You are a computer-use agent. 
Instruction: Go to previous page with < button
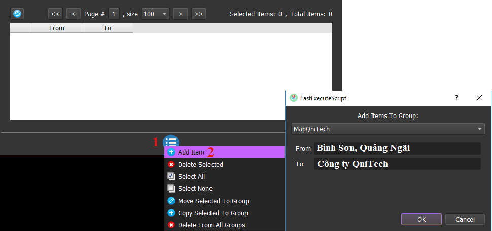(x=74, y=14)
